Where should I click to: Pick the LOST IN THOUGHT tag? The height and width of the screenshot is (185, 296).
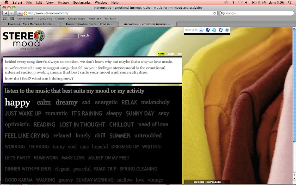coord(82,124)
